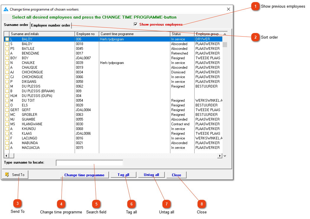The image size is (310, 219).
Task: Tick the checkbox for PS BATLILE
Action: 7,49
